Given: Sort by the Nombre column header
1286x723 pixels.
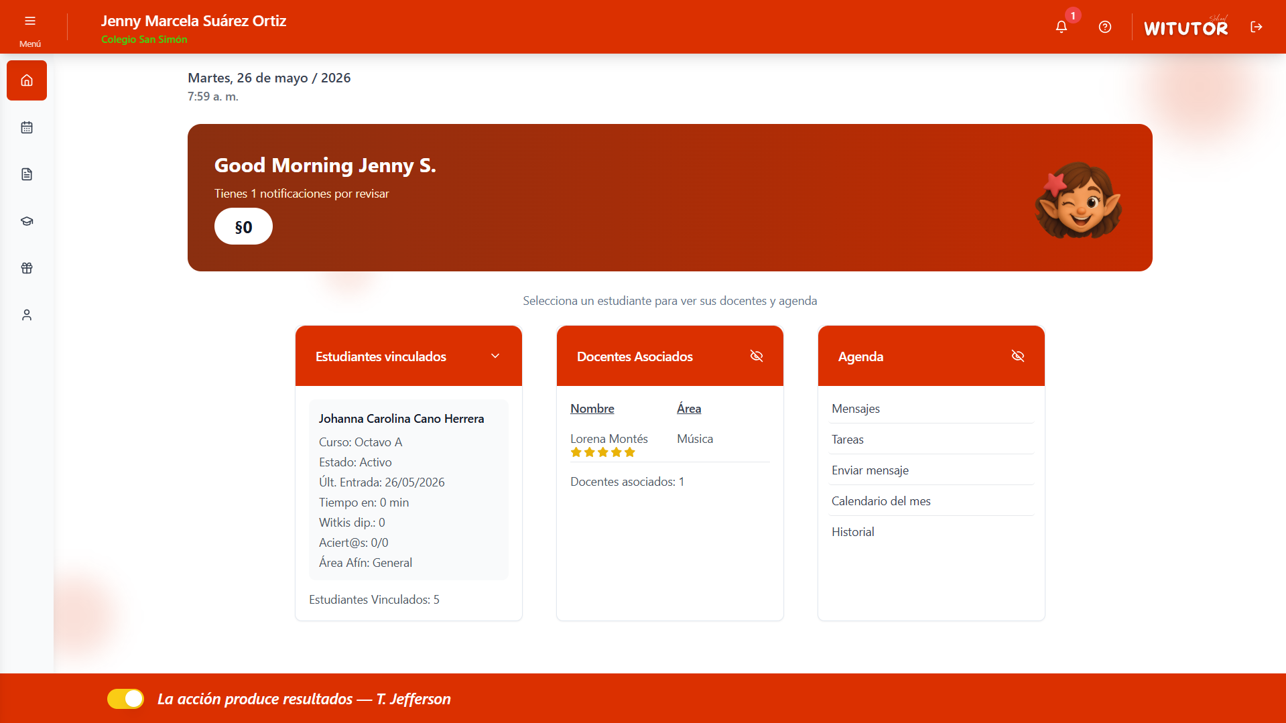Looking at the screenshot, I should 592,409.
